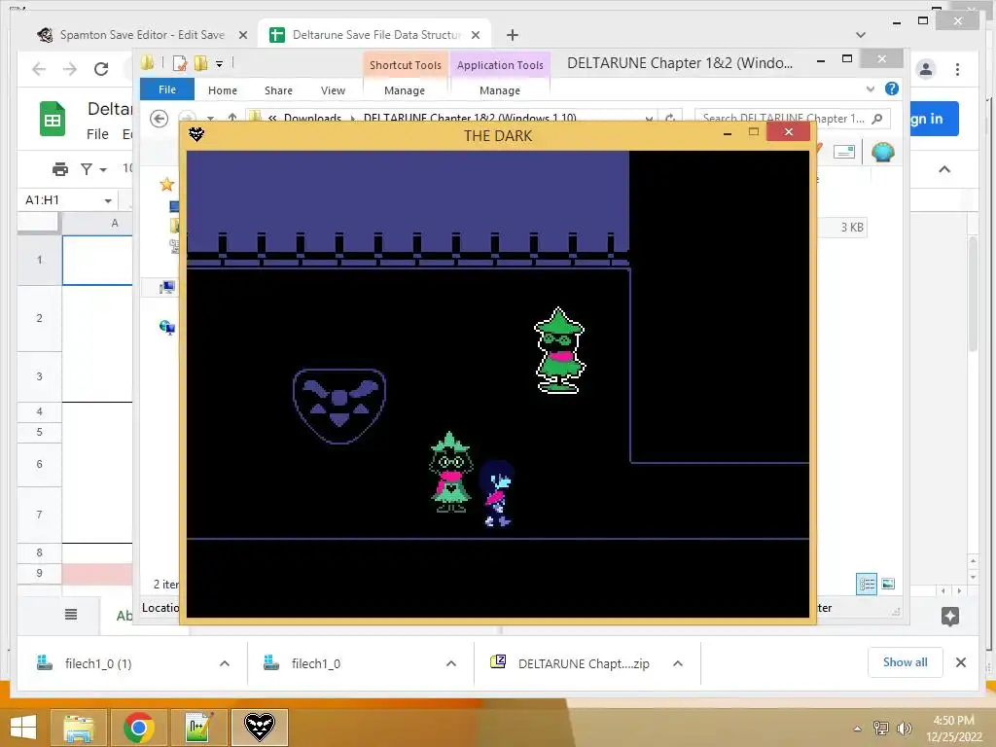Viewport: 996px width, 747px height.
Task: Click the Delta Rune emblem on the floor
Action: coord(339,406)
